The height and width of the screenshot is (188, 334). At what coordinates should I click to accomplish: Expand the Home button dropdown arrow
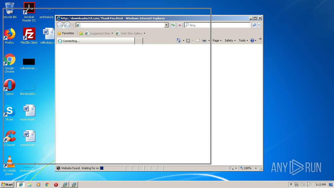pos(183,40)
